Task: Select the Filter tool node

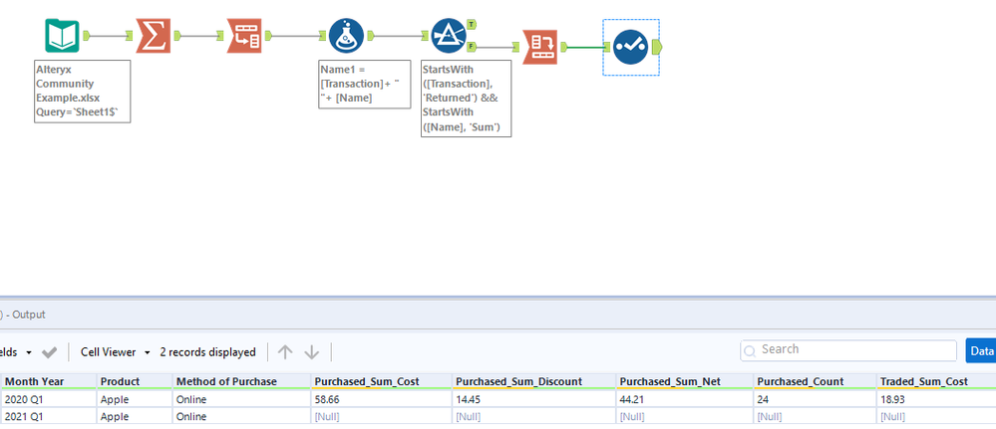Action: coord(449,36)
